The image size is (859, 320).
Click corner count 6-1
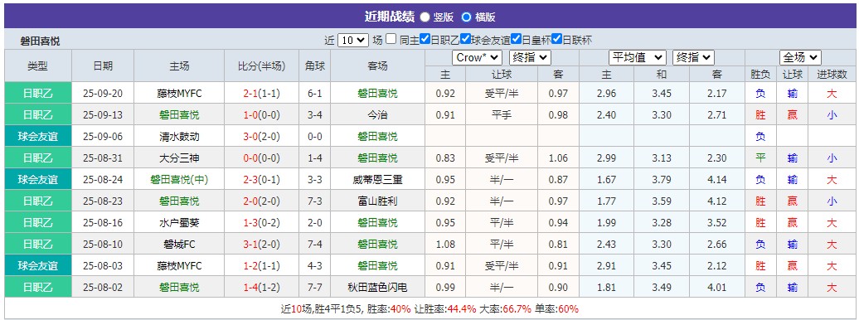314,94
